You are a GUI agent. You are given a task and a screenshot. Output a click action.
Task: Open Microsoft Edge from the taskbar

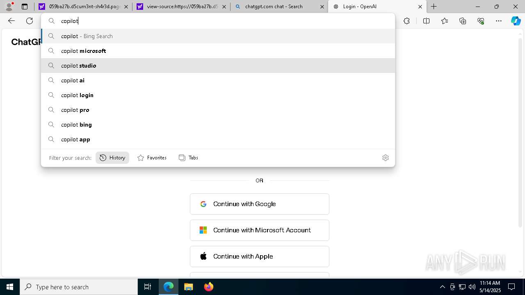169,287
